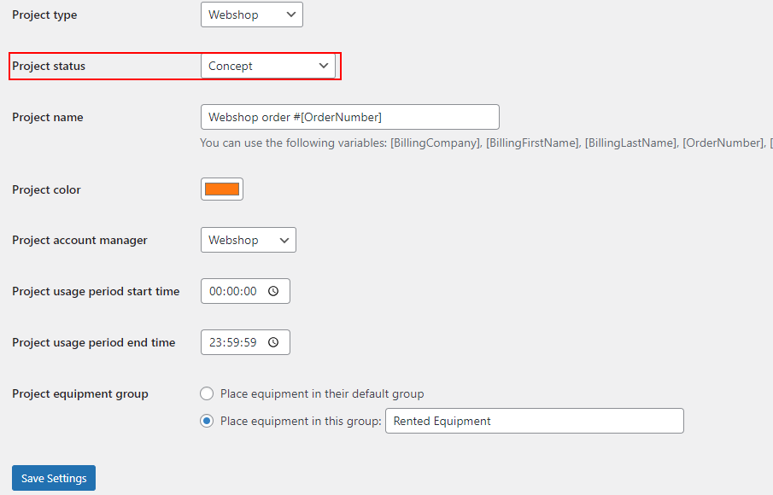Click the Save Settings button
Screen dimensions: 773x495
point(54,478)
